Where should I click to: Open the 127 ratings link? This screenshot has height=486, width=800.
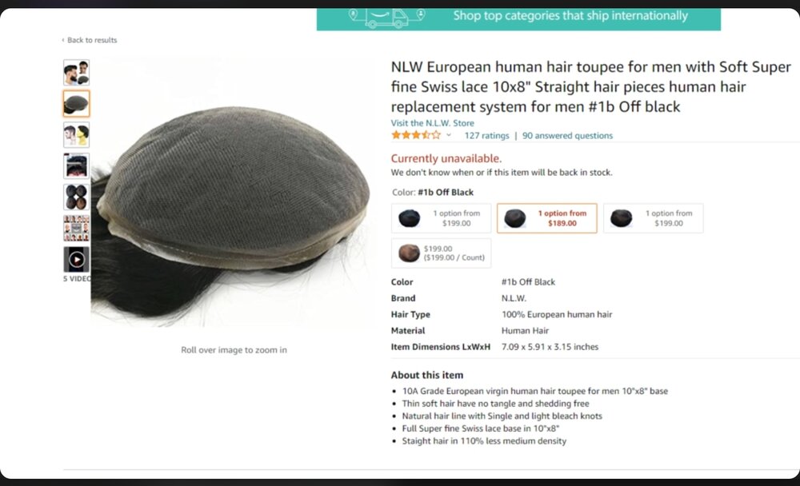486,136
